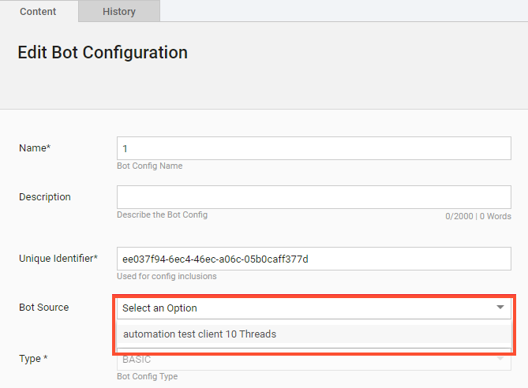Screen dimensions: 528x388
Task: Click the 'Edit Bot Configuration' heading
Action: click(103, 53)
